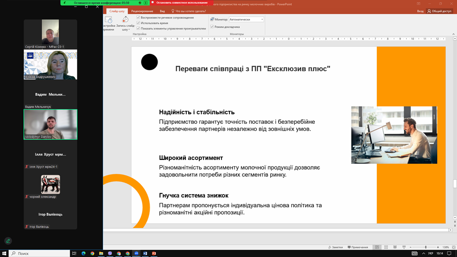Open Viber from taskbar
This screenshot has height=257, width=457.
pos(110,253)
